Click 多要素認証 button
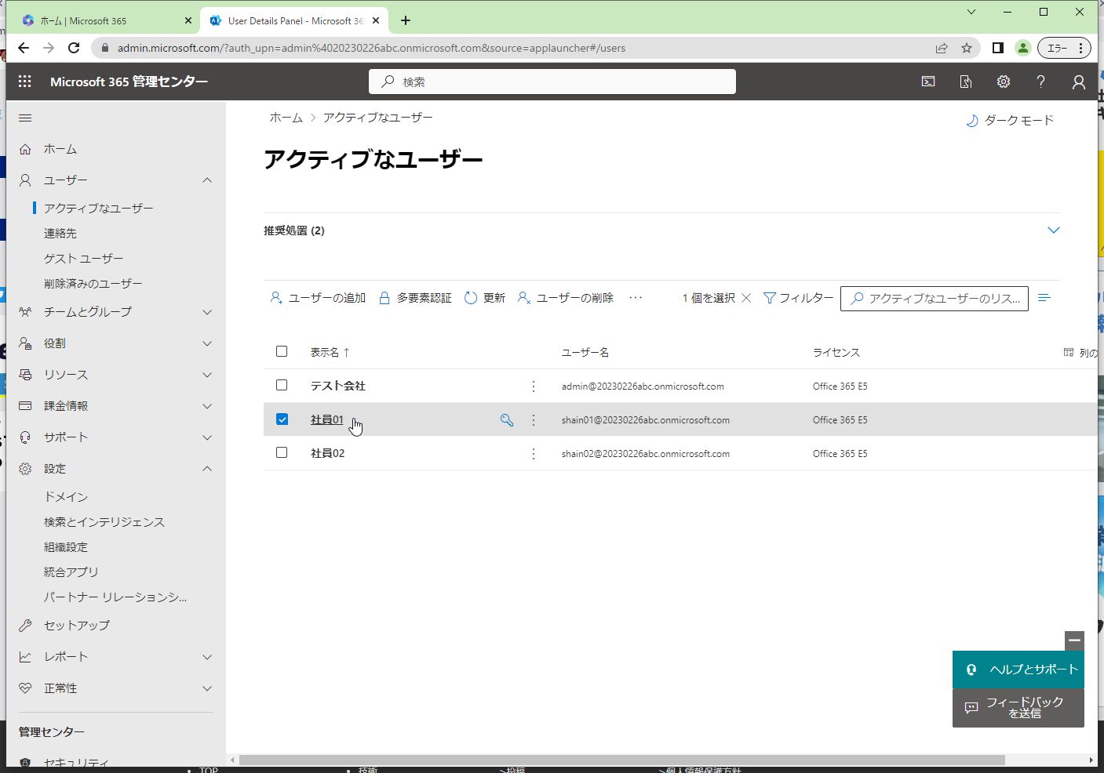The image size is (1104, 773). [415, 298]
